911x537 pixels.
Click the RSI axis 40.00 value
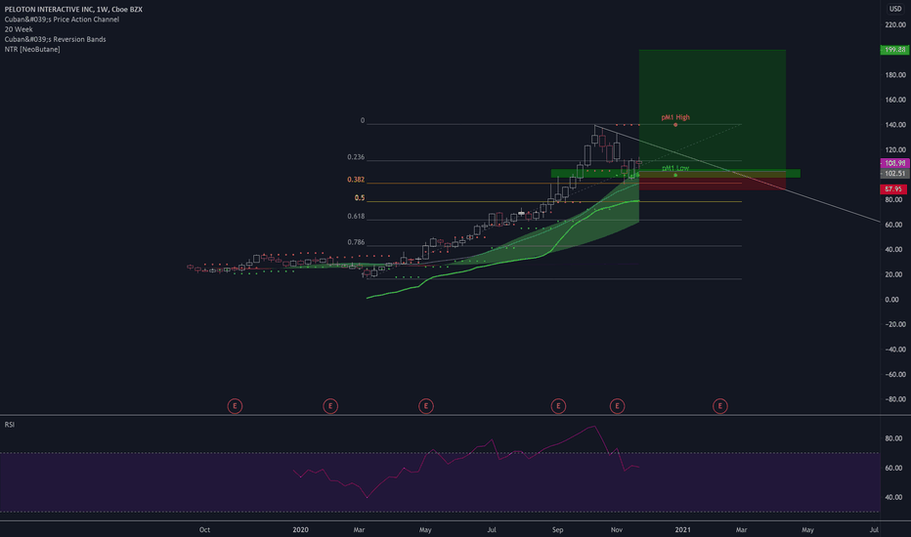pyautogui.click(x=893, y=497)
